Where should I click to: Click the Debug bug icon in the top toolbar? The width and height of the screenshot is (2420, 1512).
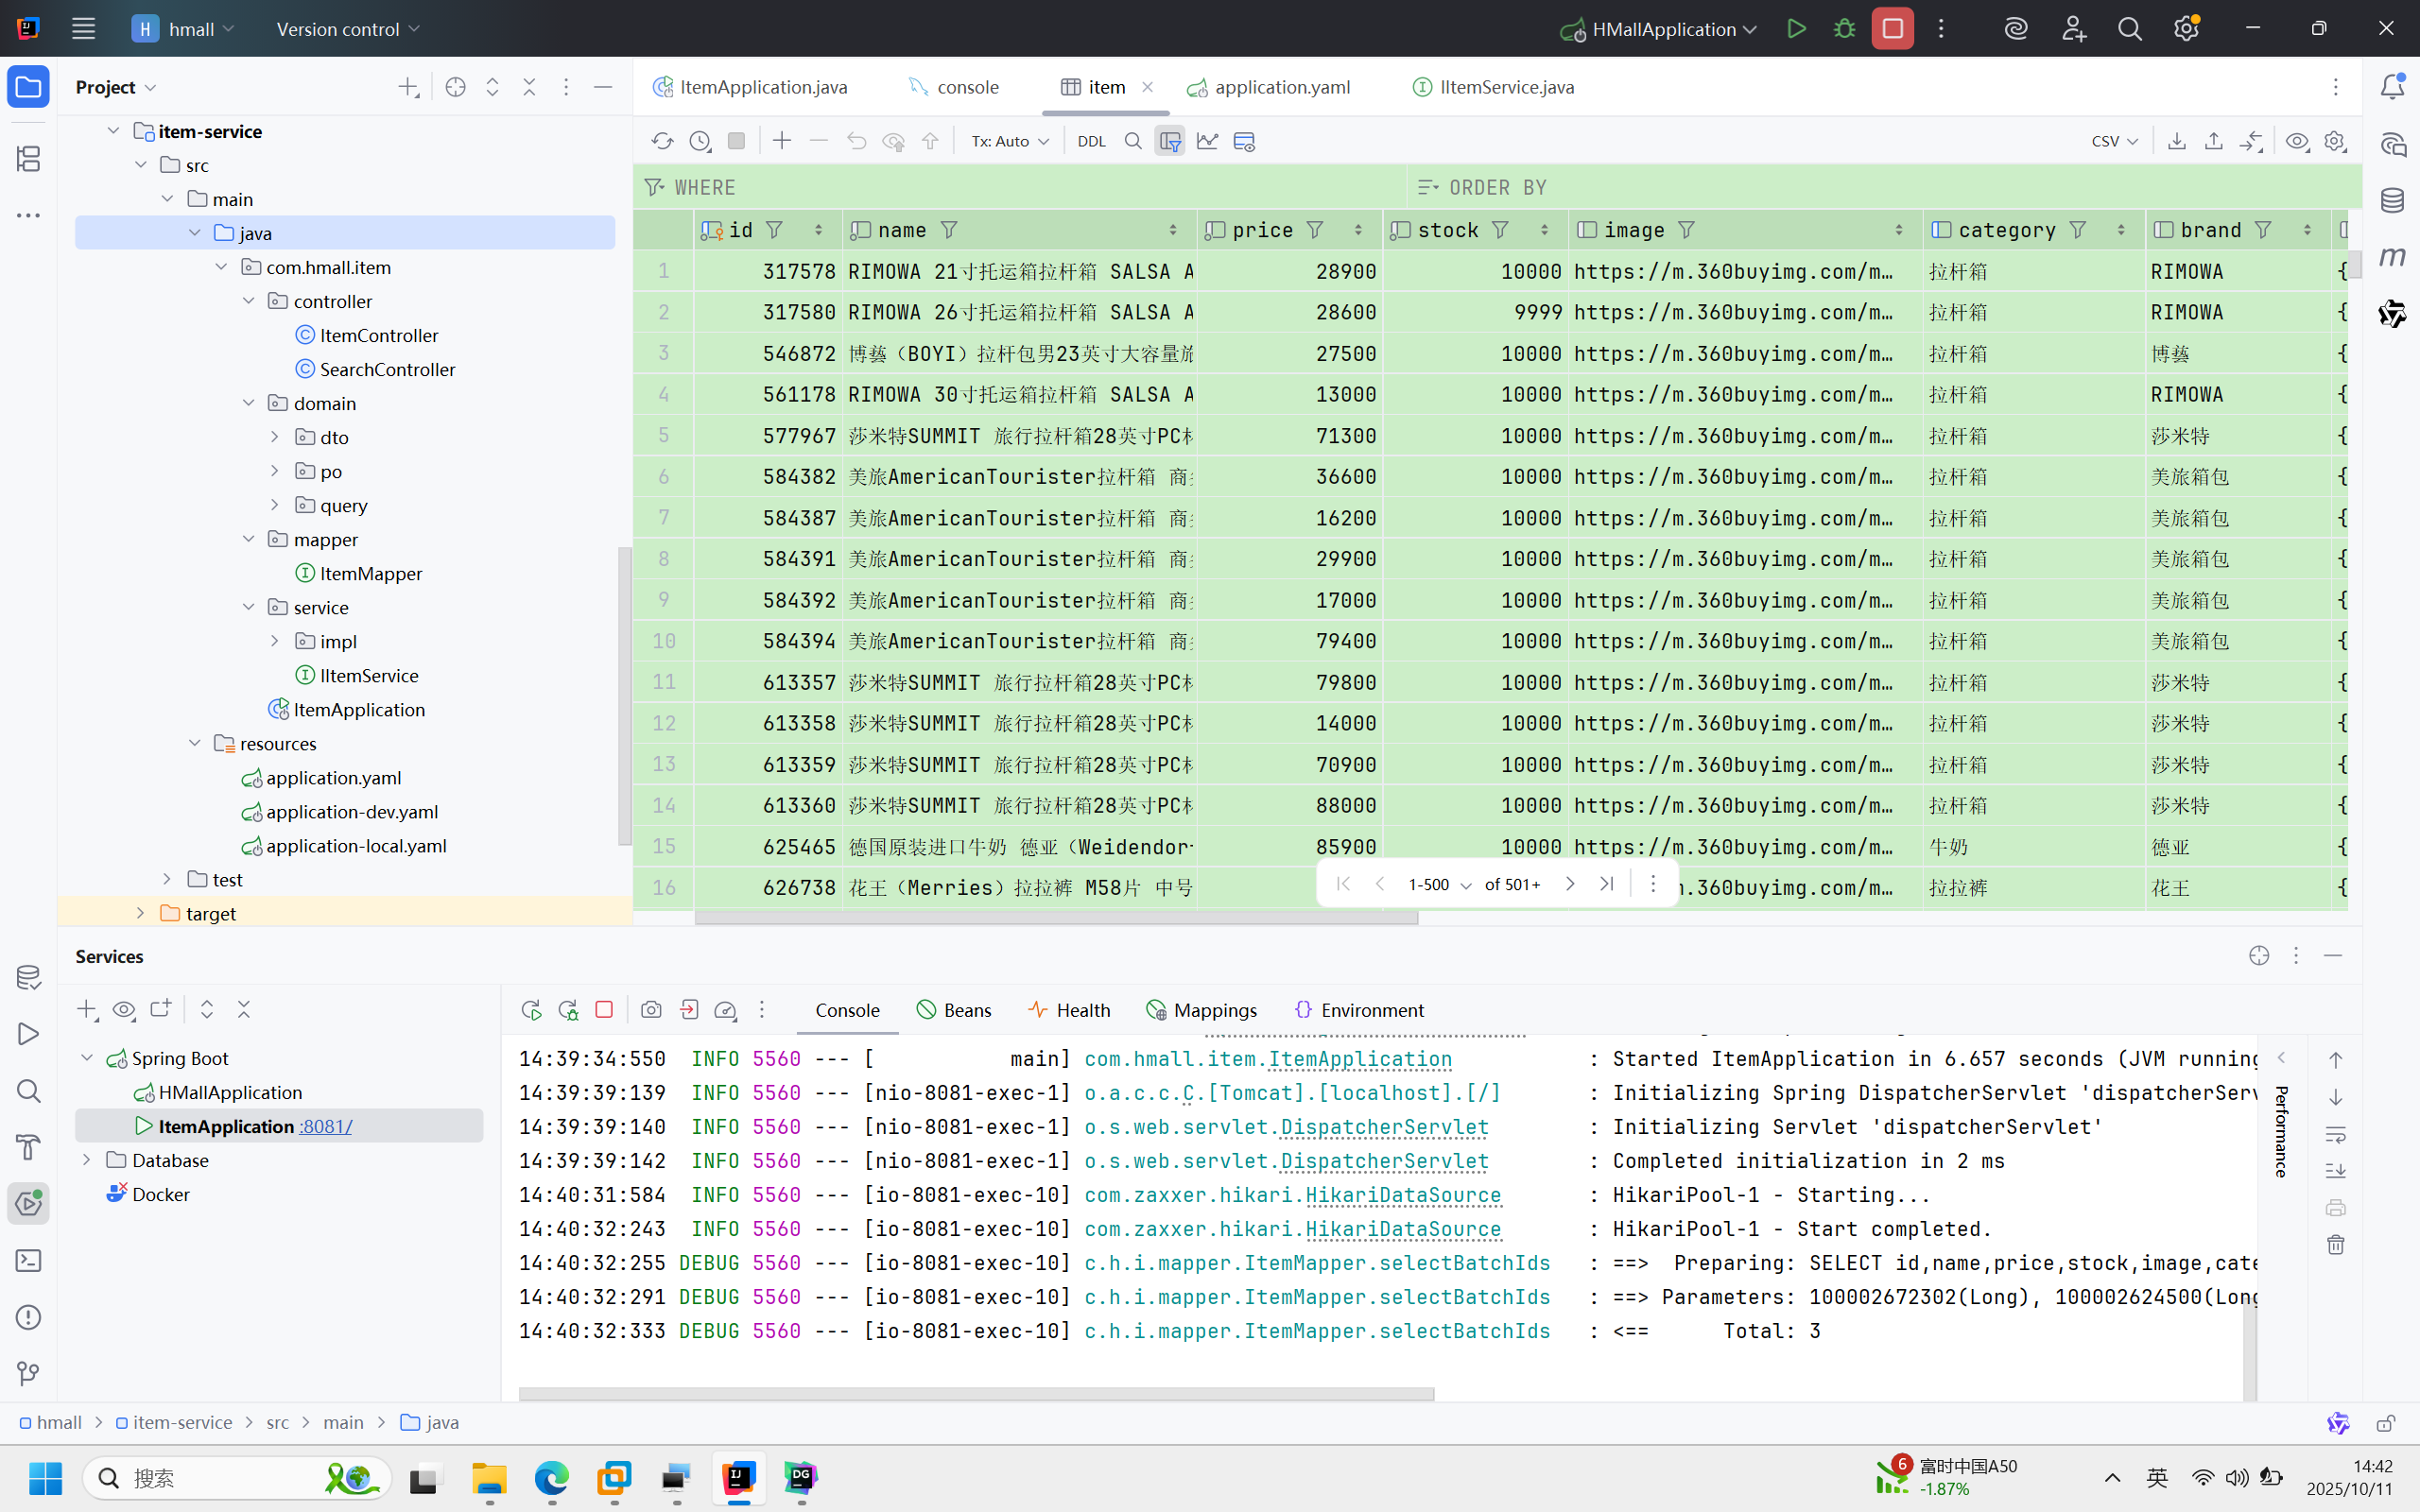1844,29
